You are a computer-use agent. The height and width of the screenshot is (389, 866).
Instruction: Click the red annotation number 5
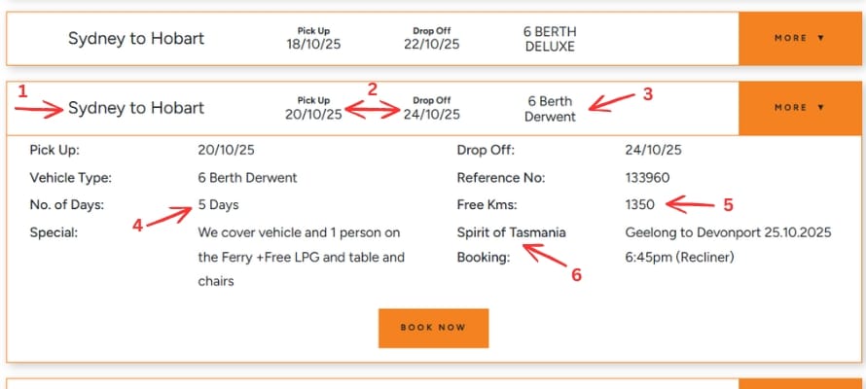726,205
